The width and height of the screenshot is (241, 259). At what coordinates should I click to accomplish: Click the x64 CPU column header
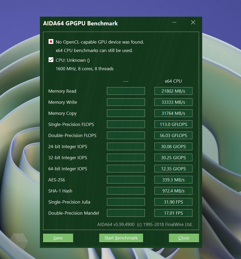tap(173, 81)
